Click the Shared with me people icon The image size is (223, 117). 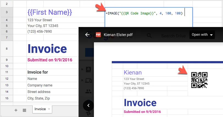coord(88,92)
